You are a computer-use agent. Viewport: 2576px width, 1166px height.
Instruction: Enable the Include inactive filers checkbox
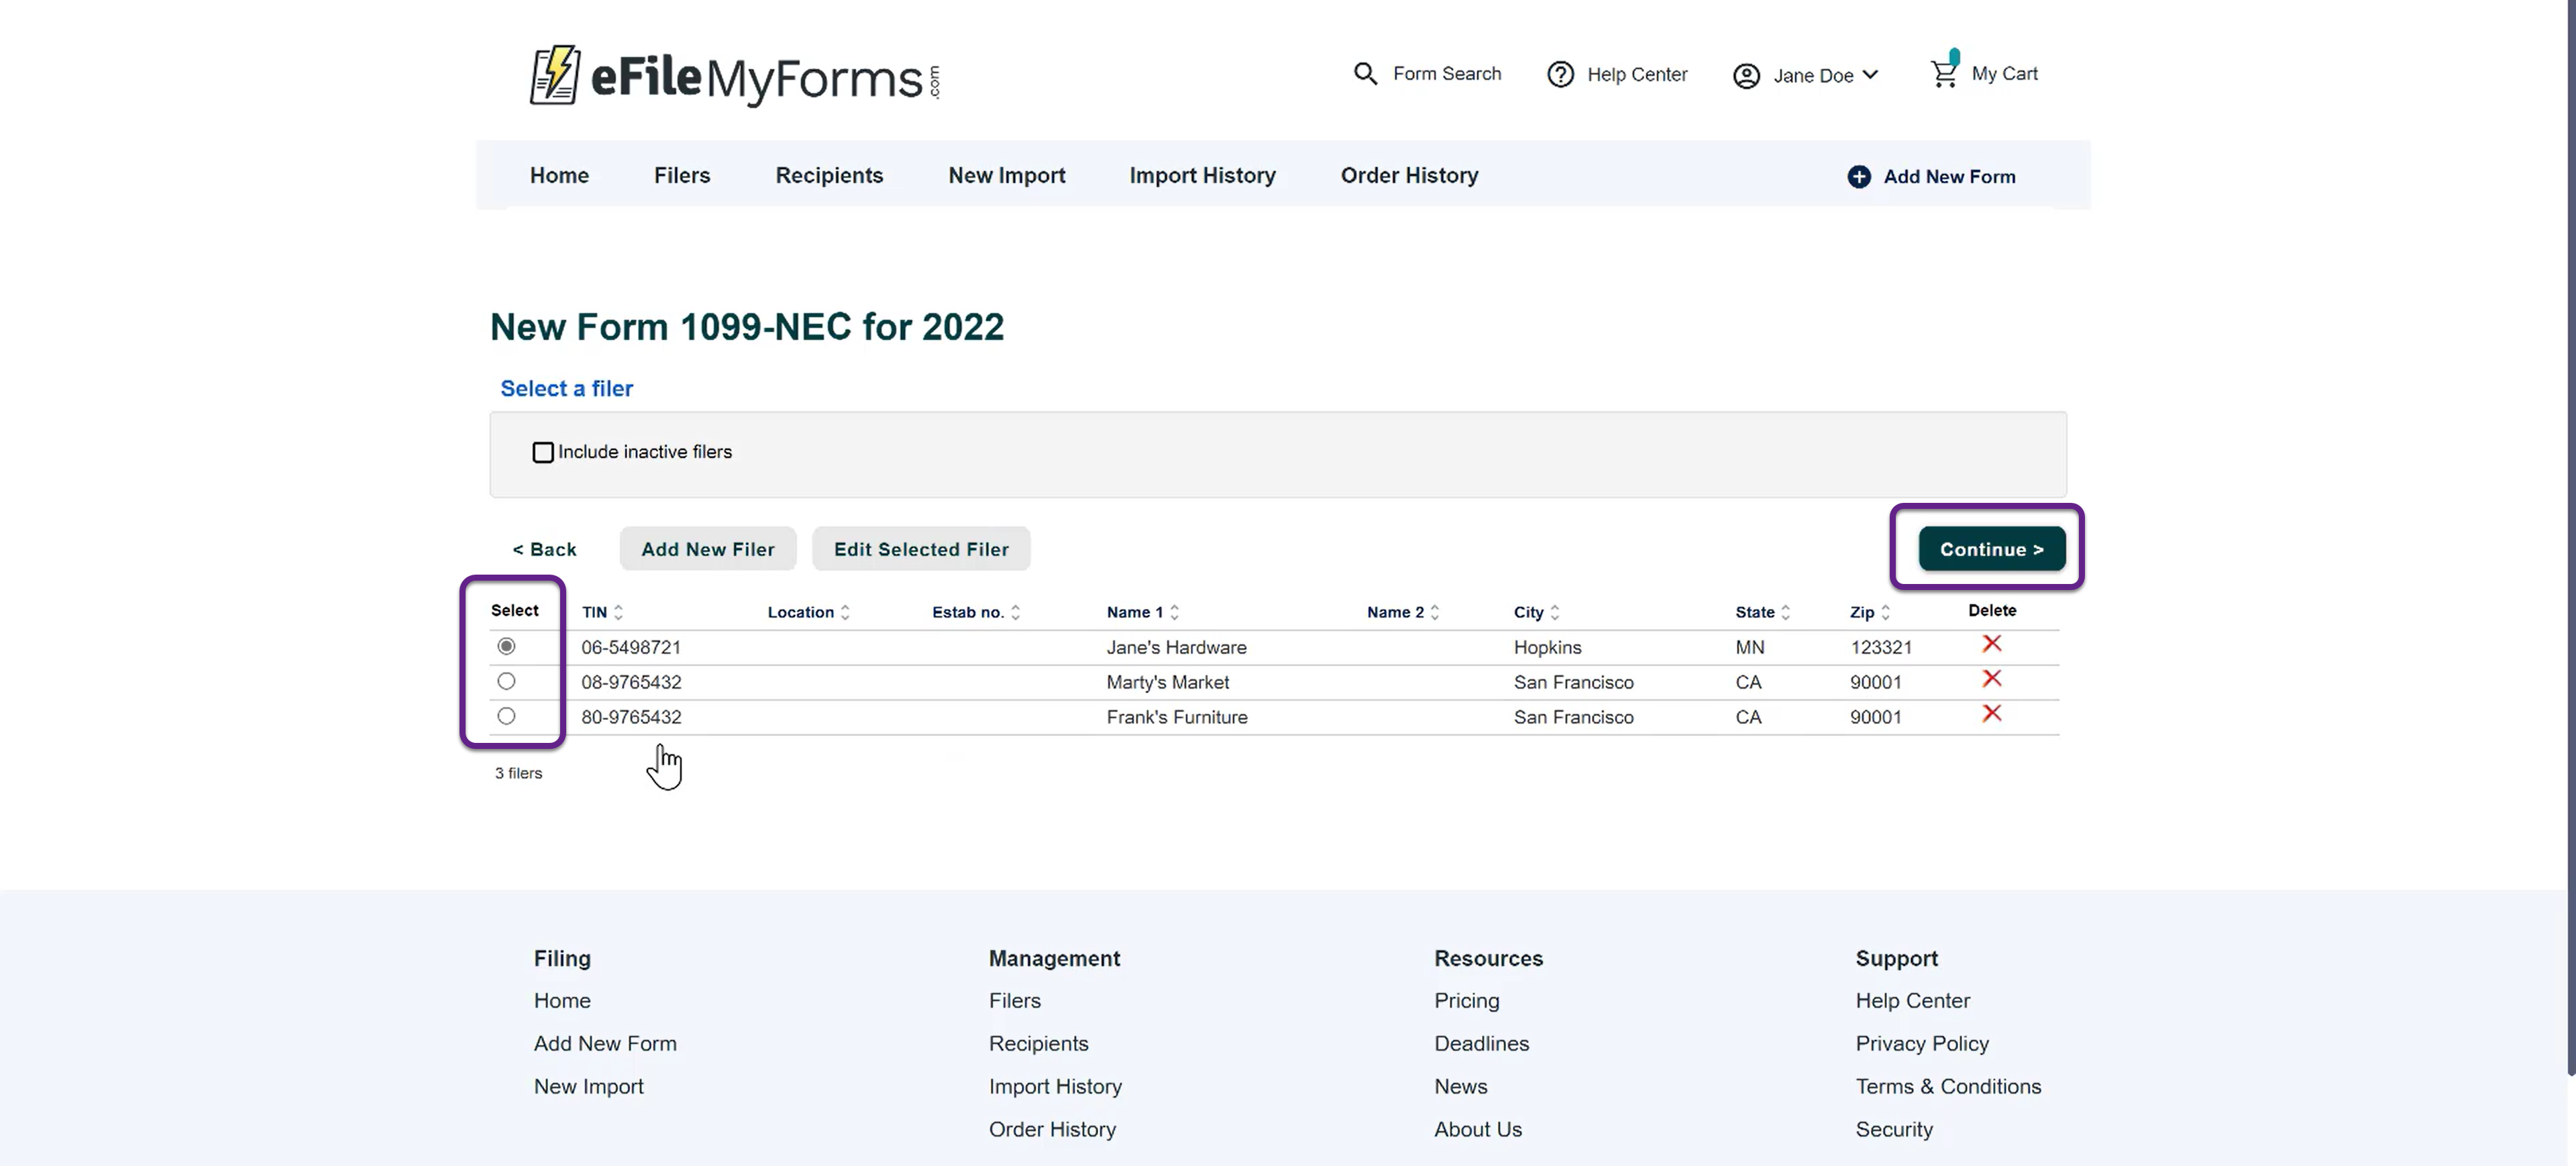543,453
